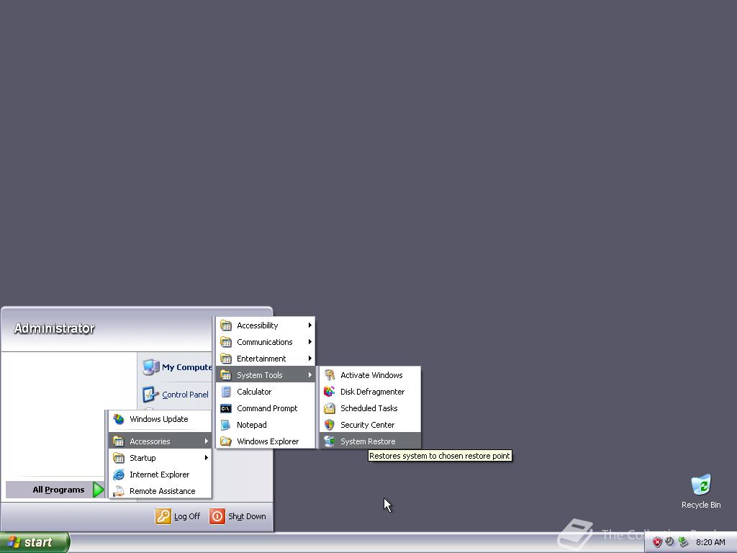Expand the Communications submenu arrow
The height and width of the screenshot is (553, 737).
click(309, 342)
